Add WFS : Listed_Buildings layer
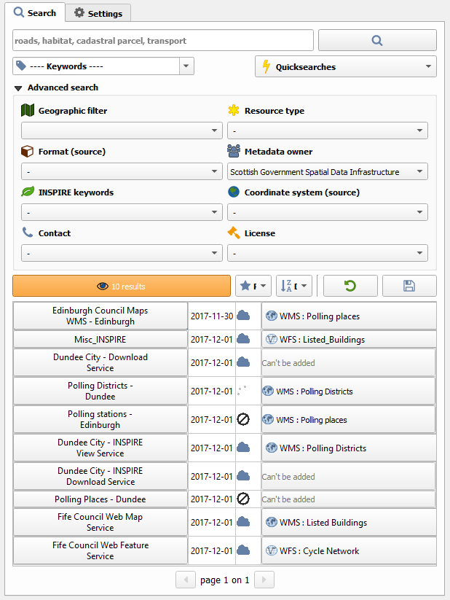This screenshot has width=450, height=600. (x=349, y=340)
